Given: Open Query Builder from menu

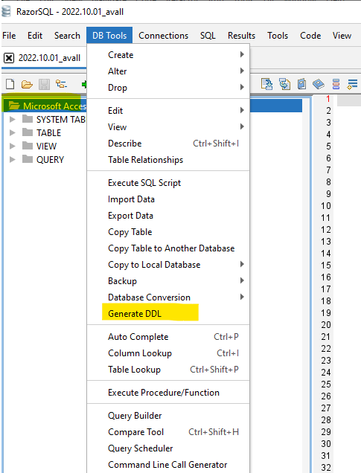Looking at the screenshot, I should [168, 416].
